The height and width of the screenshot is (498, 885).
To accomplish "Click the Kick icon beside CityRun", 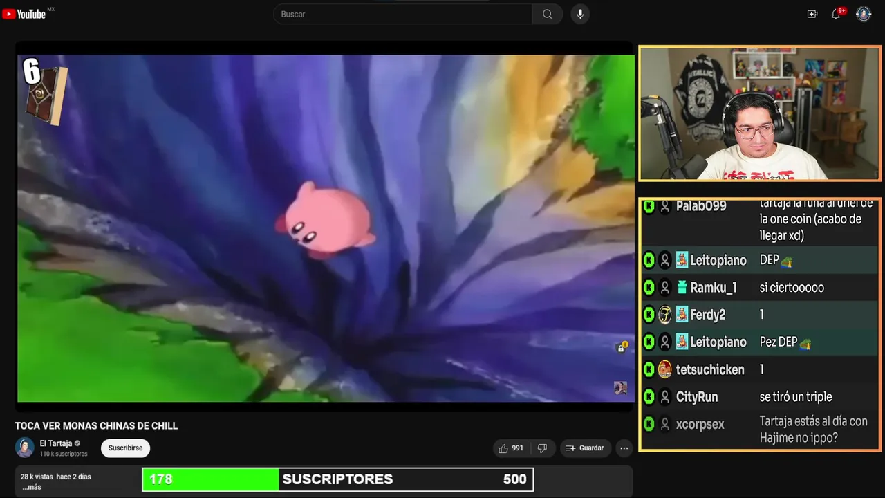I will pyautogui.click(x=649, y=397).
